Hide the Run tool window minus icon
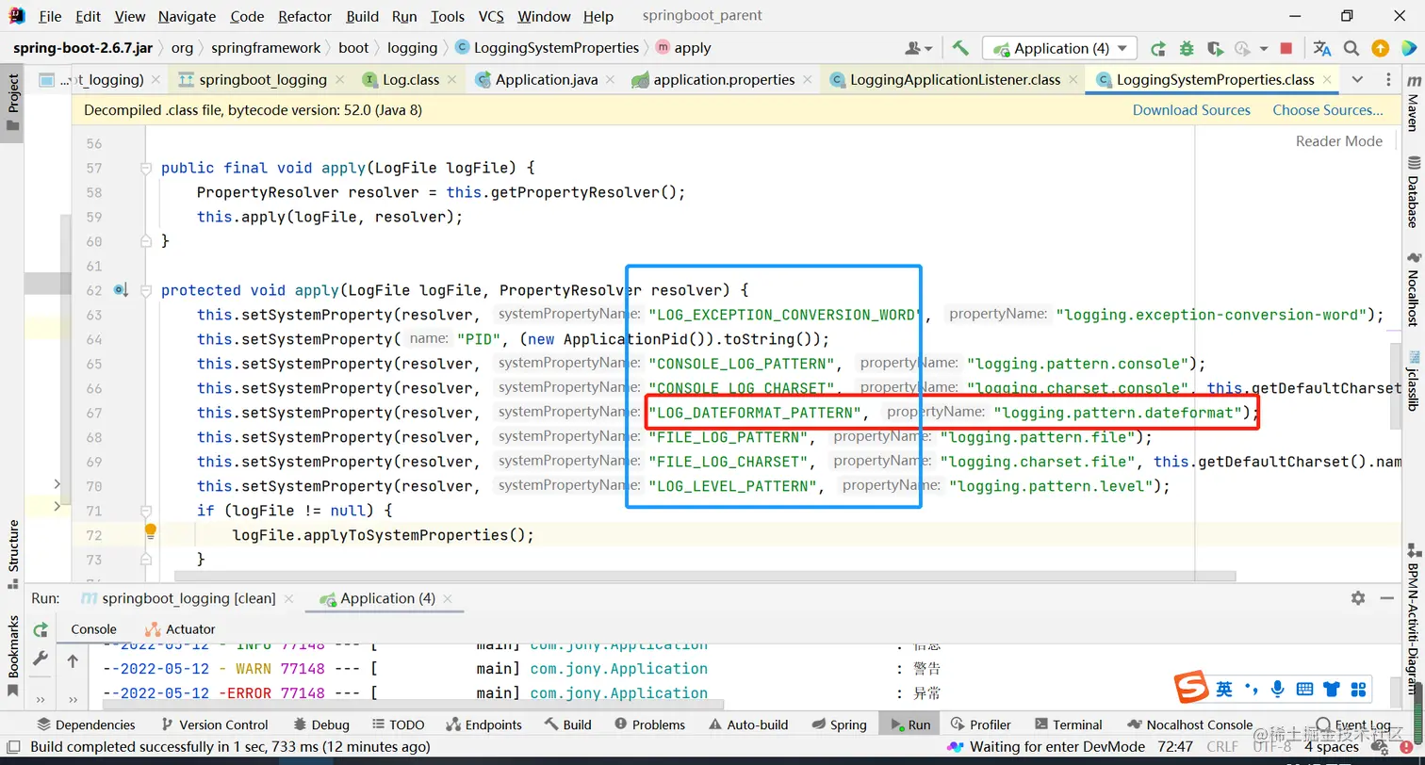 [x=1388, y=598]
